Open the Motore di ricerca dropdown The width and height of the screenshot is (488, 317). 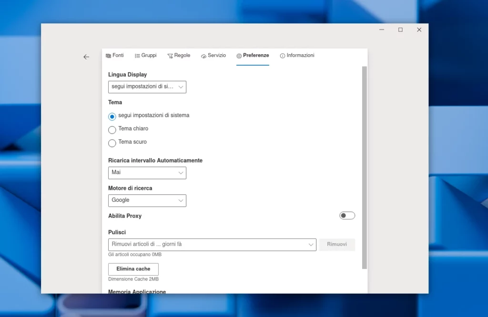coord(147,200)
